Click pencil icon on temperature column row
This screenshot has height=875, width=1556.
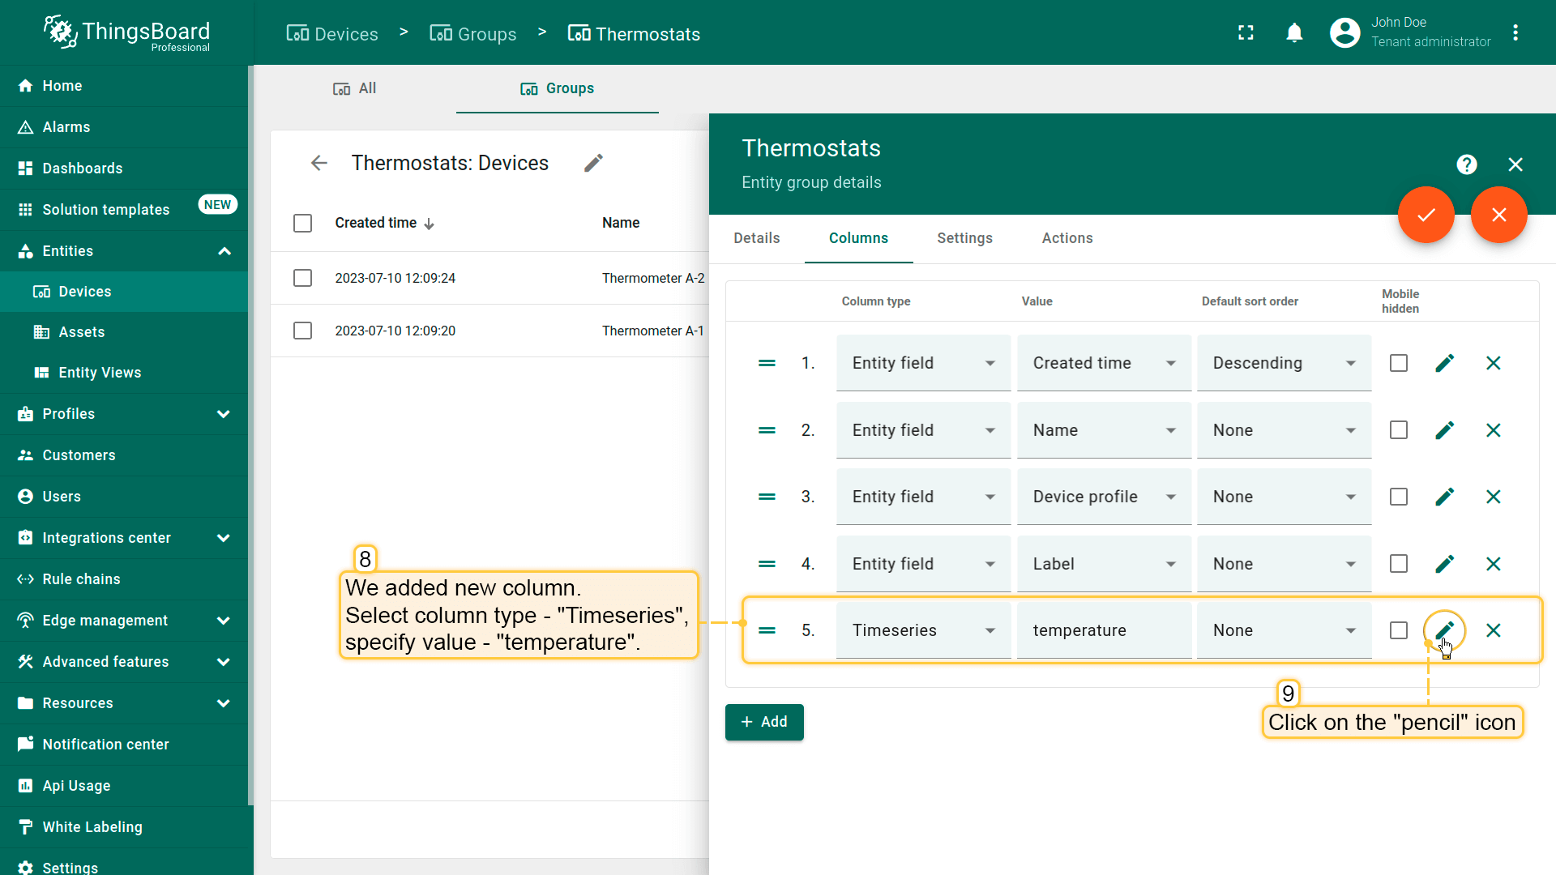[1444, 630]
